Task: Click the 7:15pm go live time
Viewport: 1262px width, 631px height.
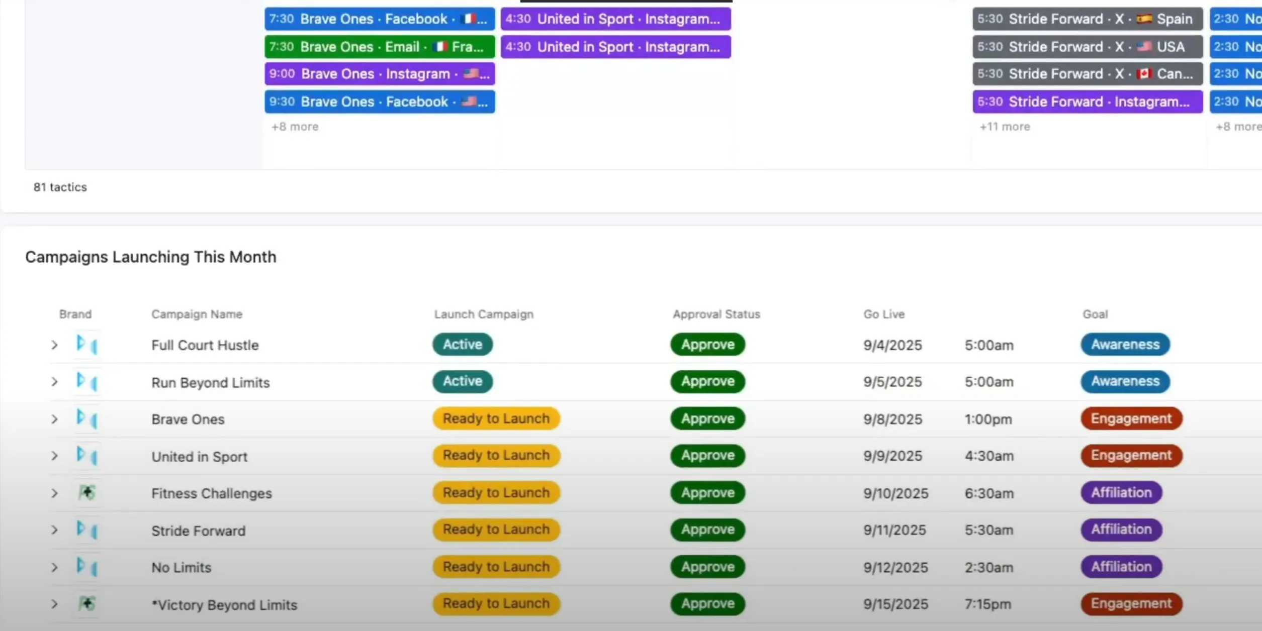Action: coord(987,604)
